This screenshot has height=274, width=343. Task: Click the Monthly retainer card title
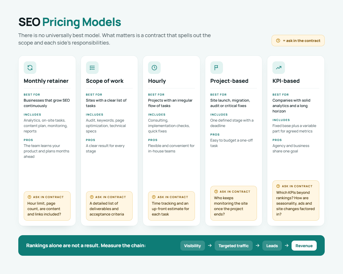[x=46, y=81]
